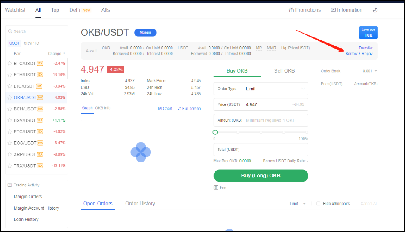Star the ETC/USDT pair as favorite
This screenshot has height=232, width=405.
pyautogui.click(x=9, y=131)
